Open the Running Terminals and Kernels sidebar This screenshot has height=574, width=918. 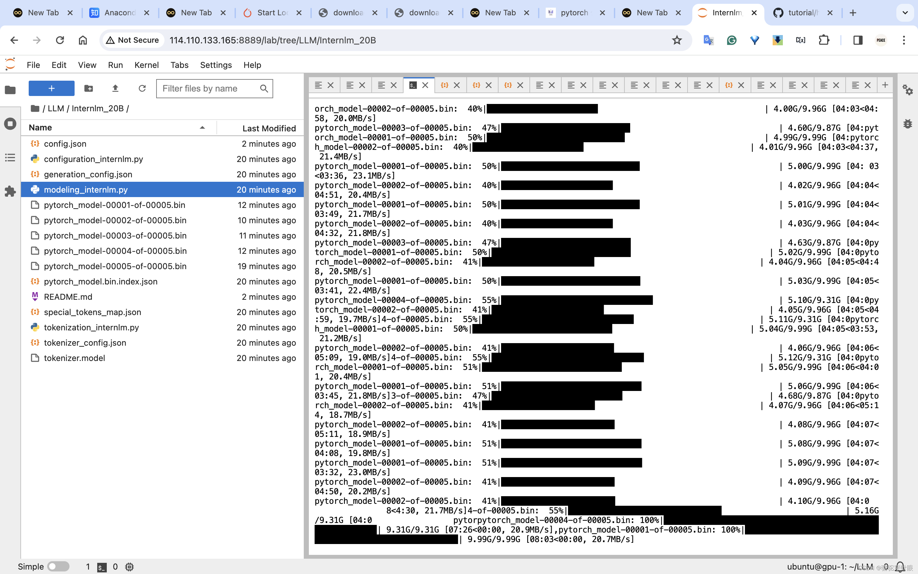pos(10,124)
